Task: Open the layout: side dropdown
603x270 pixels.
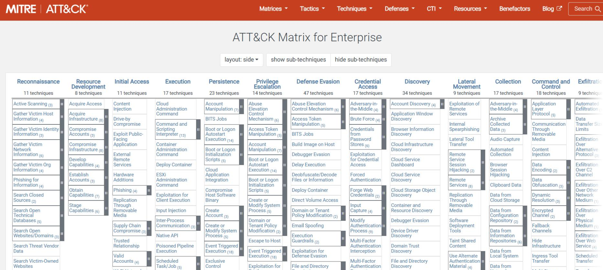Action: point(241,60)
